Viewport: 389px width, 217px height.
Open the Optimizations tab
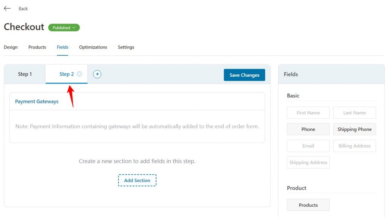[x=93, y=47]
